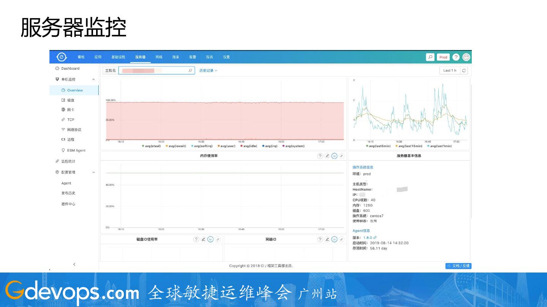This screenshot has width=547, height=307.
Task: Click link icon on 网络IO panel
Action: tap(341, 240)
